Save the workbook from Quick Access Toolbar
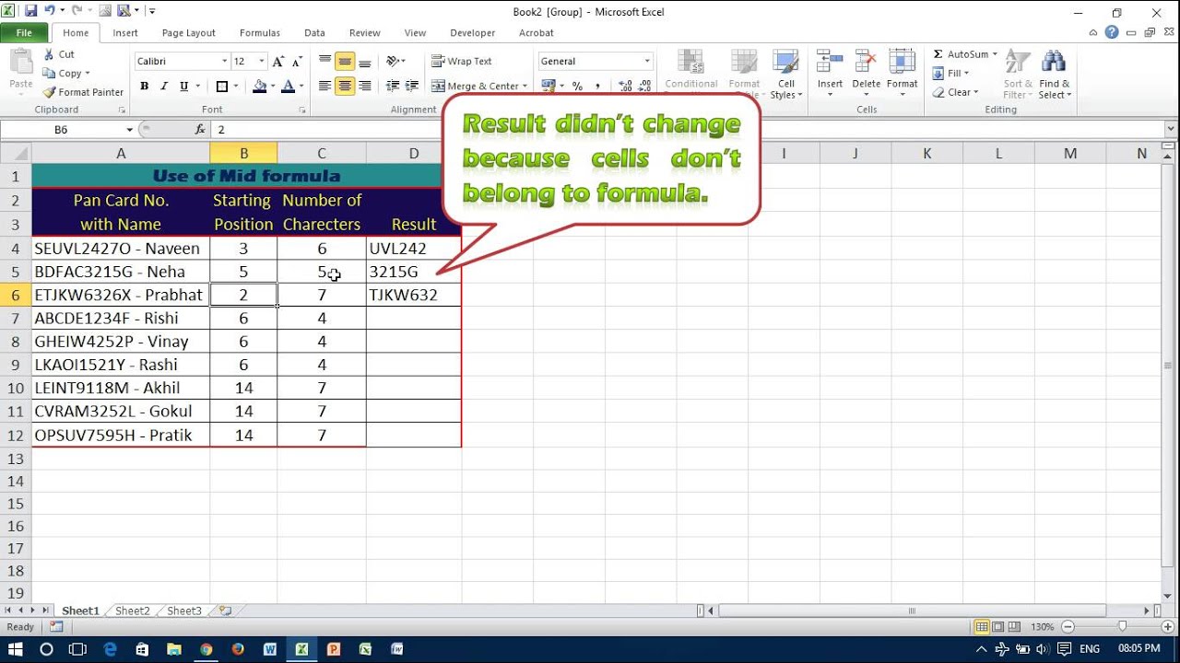Screen dimensions: 1180x663 click(30, 11)
